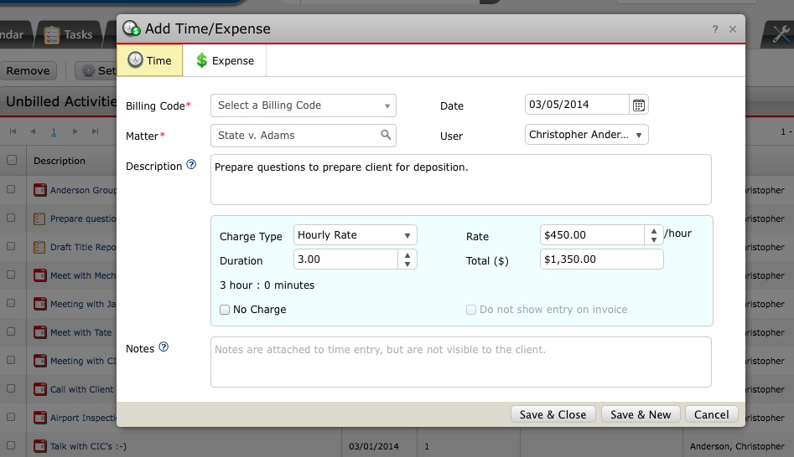Image resolution: width=794 pixels, height=457 pixels.
Task: Click the Notes help question icon
Action: coord(163,347)
